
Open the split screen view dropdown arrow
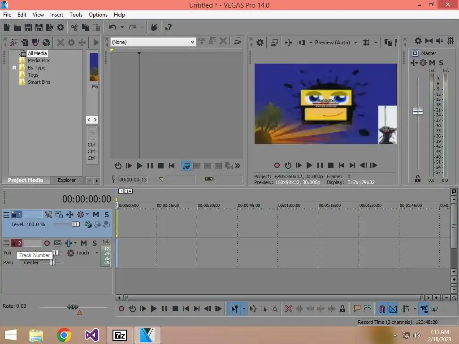coord(311,43)
